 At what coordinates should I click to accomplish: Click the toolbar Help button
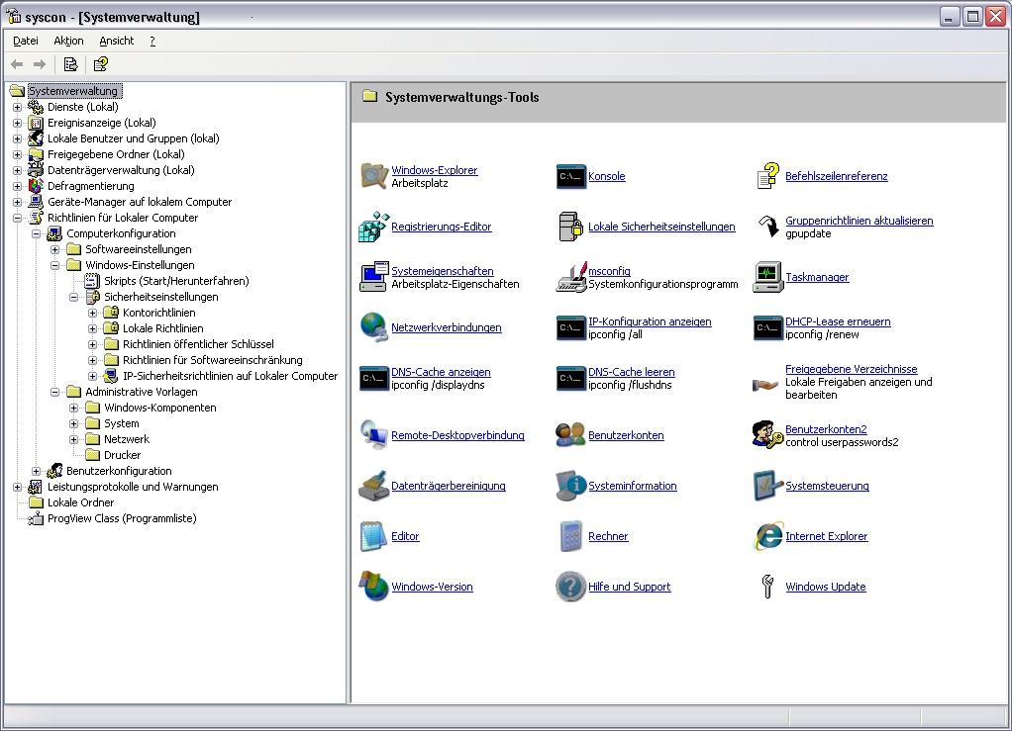pyautogui.click(x=101, y=64)
